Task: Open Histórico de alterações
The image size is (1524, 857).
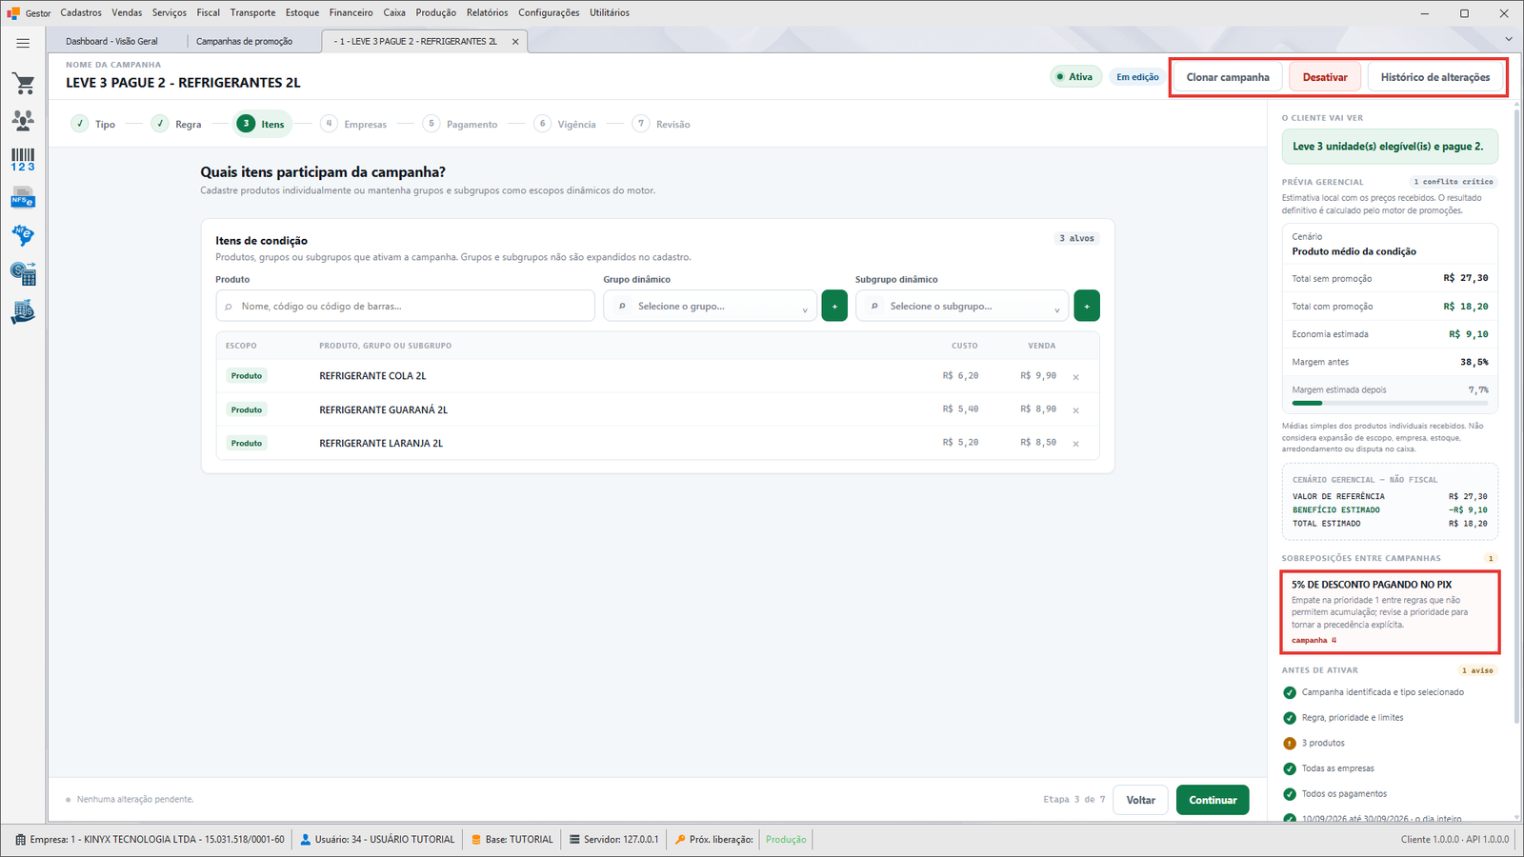Action: pyautogui.click(x=1435, y=77)
